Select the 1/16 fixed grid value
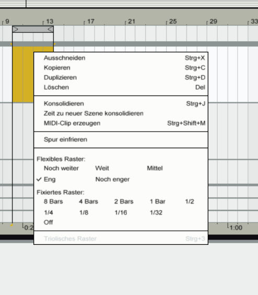 point(121,213)
